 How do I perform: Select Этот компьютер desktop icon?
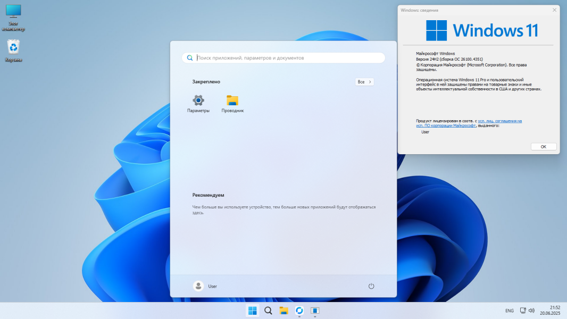13,18
